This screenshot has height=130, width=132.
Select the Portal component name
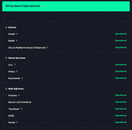pyautogui.click(x=12, y=122)
